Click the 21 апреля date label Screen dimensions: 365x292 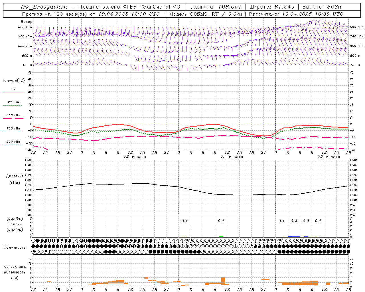pos(232,157)
